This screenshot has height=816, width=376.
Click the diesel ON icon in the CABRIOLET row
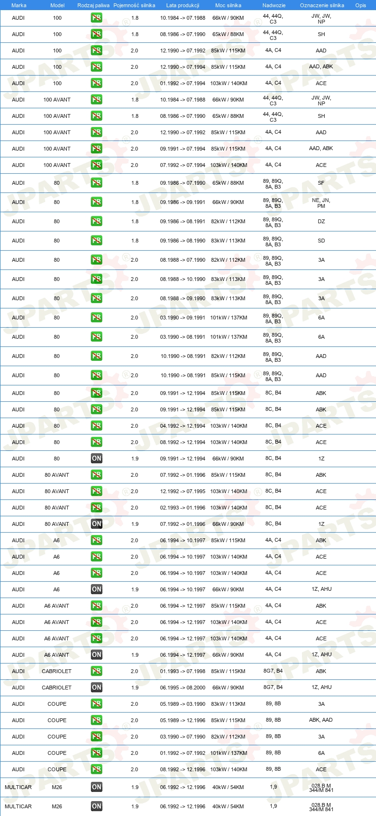point(97,688)
